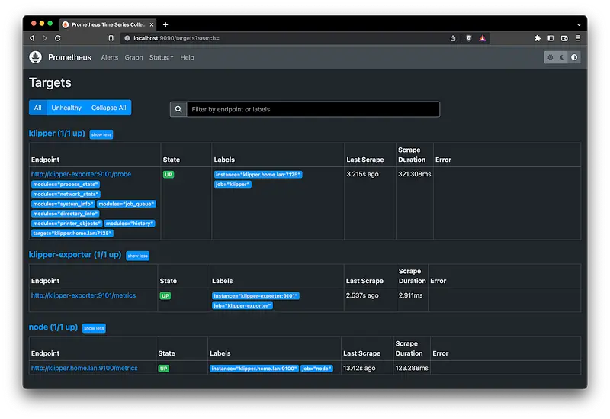Viewport: 610px width, 419px height.
Task: Collapse klipper-exporter group via show less
Action: [138, 256]
